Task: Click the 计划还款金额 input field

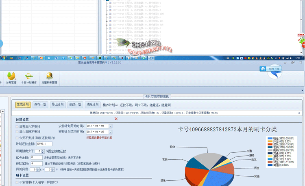Action: coord(44,144)
